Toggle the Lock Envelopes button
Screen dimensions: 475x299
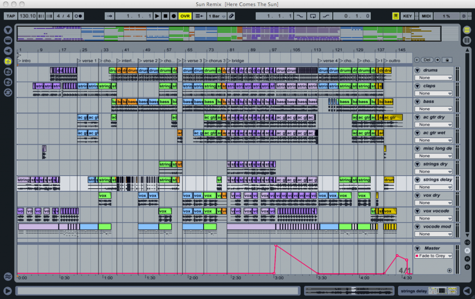(x=447, y=60)
